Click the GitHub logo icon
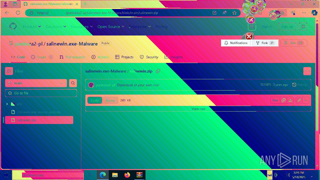The height and width of the screenshot is (180, 320). click(x=13, y=26)
